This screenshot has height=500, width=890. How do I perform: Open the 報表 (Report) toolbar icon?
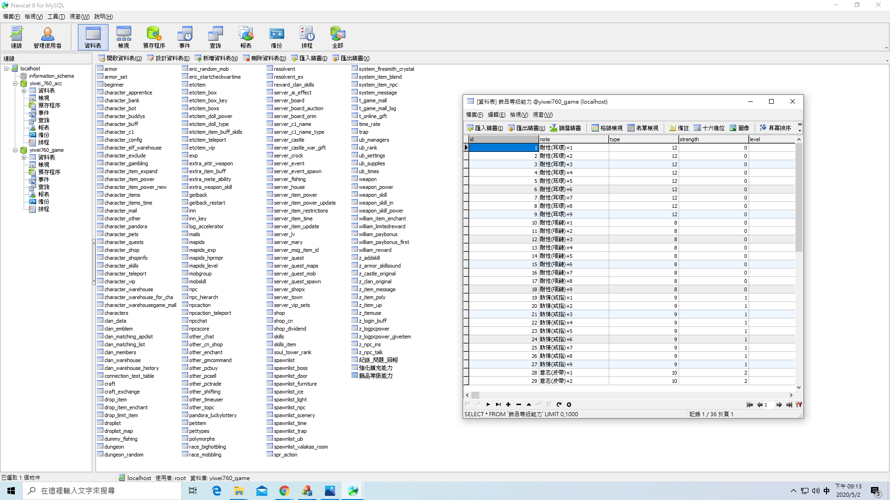(x=246, y=37)
